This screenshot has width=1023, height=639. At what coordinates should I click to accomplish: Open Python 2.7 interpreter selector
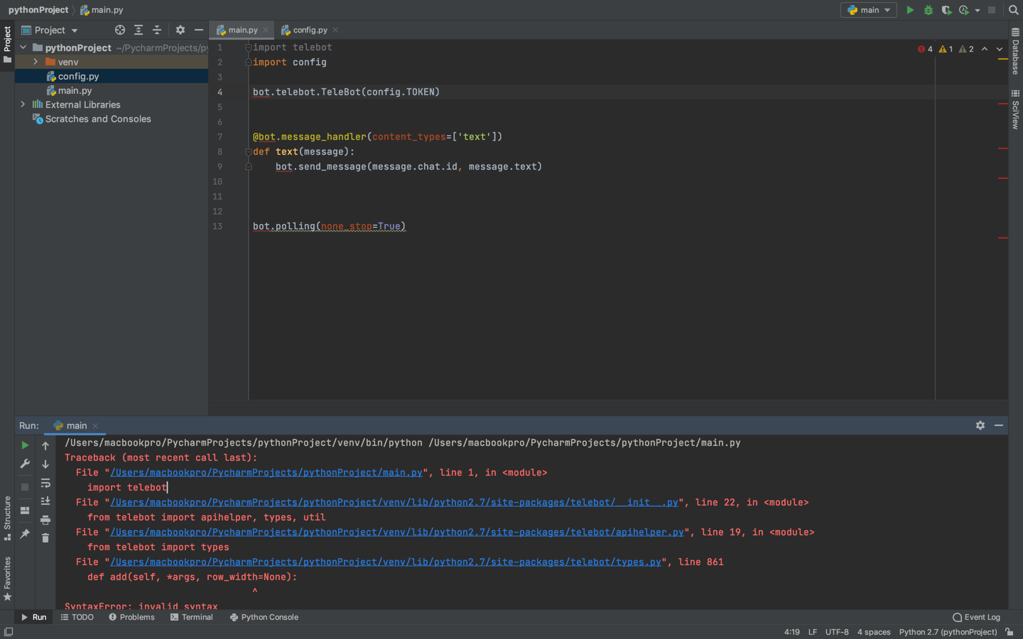point(948,632)
